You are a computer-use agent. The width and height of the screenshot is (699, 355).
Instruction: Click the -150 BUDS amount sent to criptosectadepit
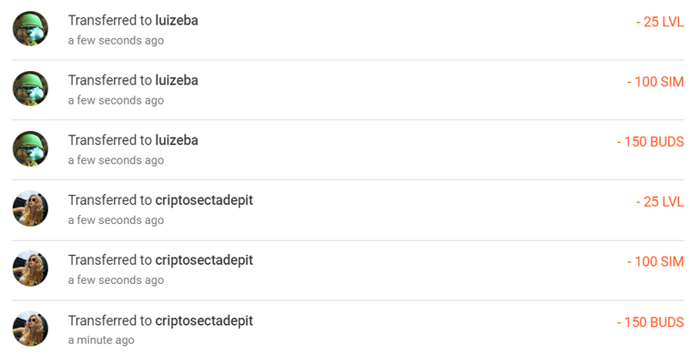click(651, 322)
